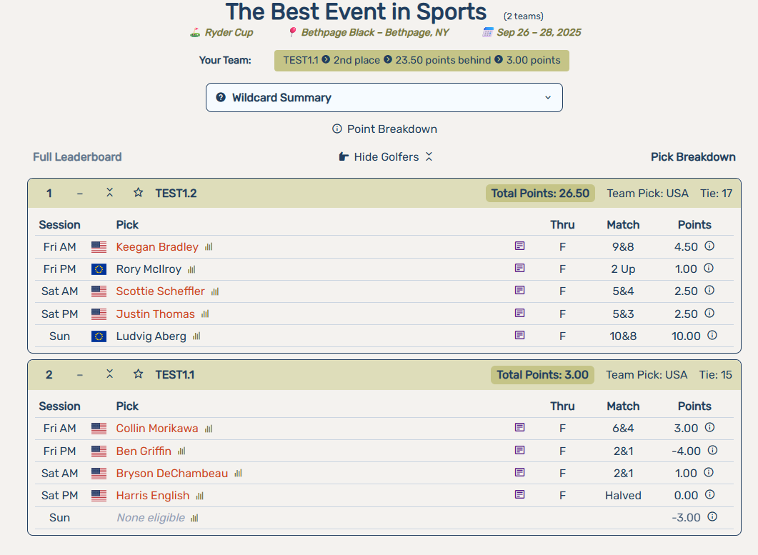View match notes icon for Rory McIlroy
The image size is (758, 555).
click(519, 269)
